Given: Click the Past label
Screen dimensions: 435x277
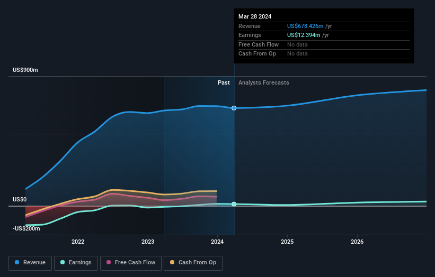Looking at the screenshot, I should (x=224, y=82).
